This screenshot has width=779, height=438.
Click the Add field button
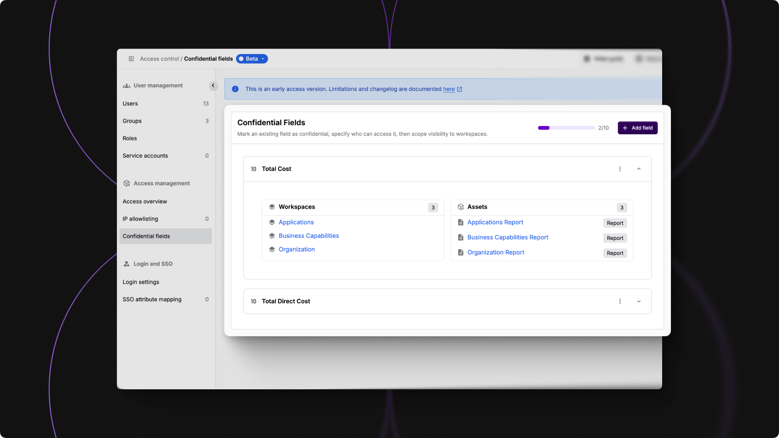637,128
